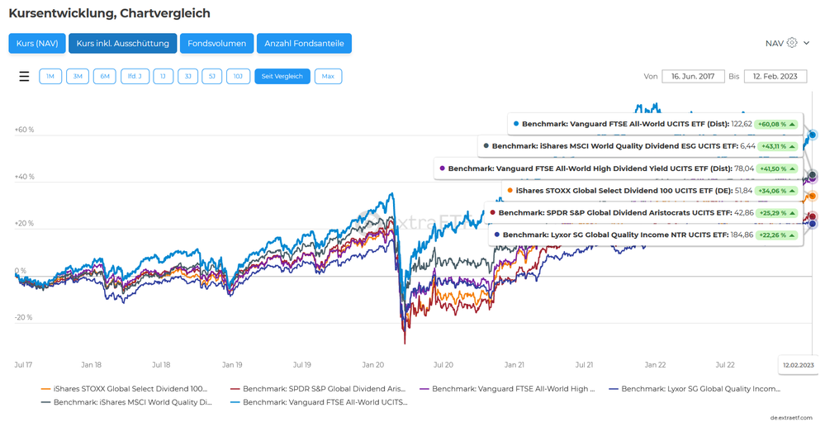Expand the NAV dropdown chevron
The width and height of the screenshot is (825, 427).
pyautogui.click(x=807, y=43)
